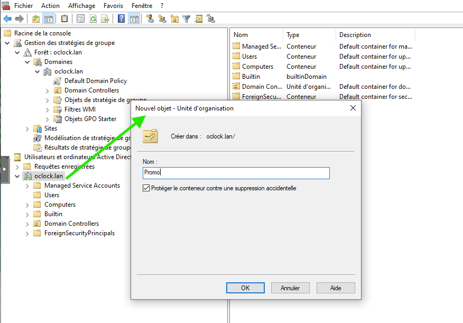Image resolution: width=463 pixels, height=323 pixels.
Task: Expand the Filtres WMI node
Action: point(48,109)
